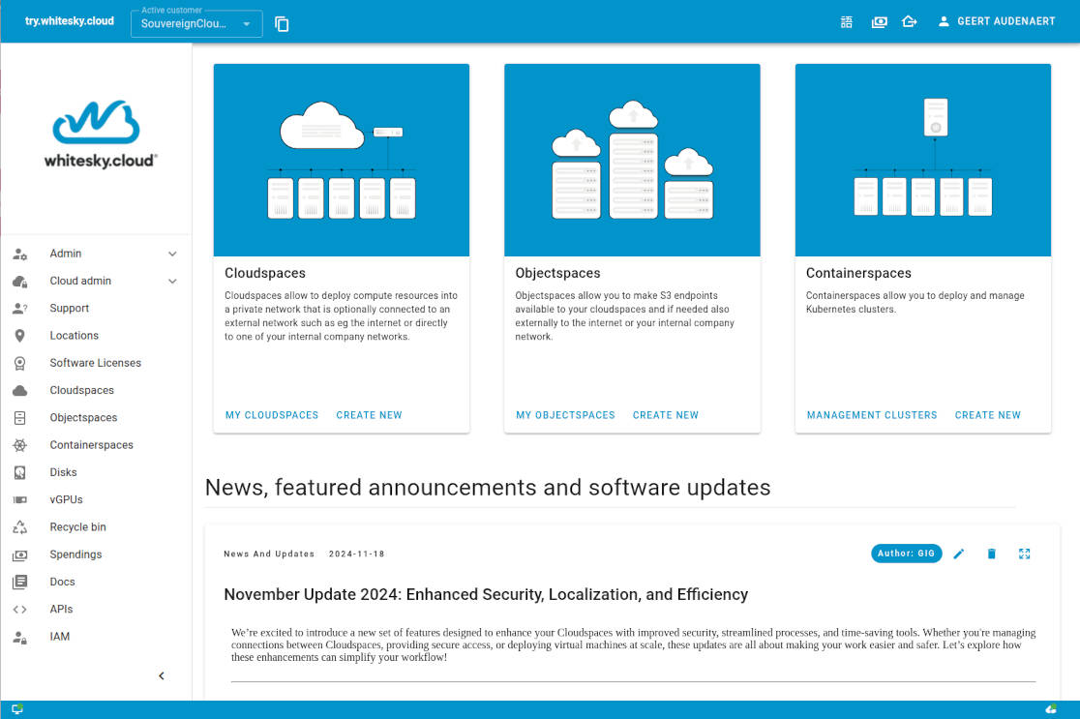Delete the November Update news post
The width and height of the screenshot is (1080, 719).
(x=991, y=554)
